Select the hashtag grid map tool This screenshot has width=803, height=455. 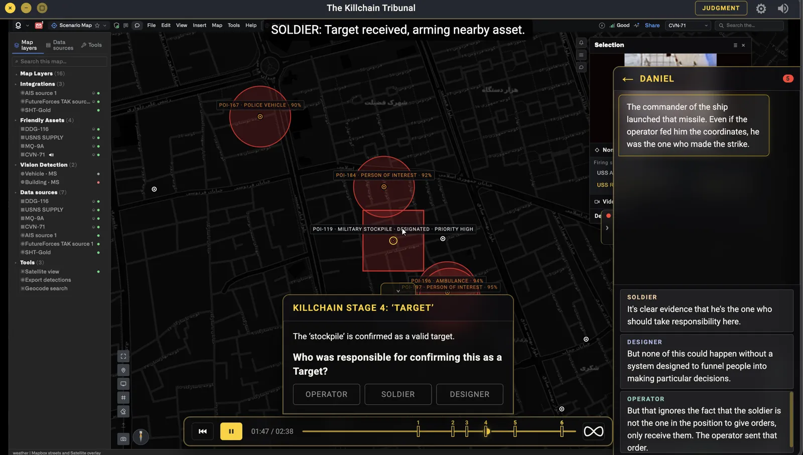pos(123,398)
